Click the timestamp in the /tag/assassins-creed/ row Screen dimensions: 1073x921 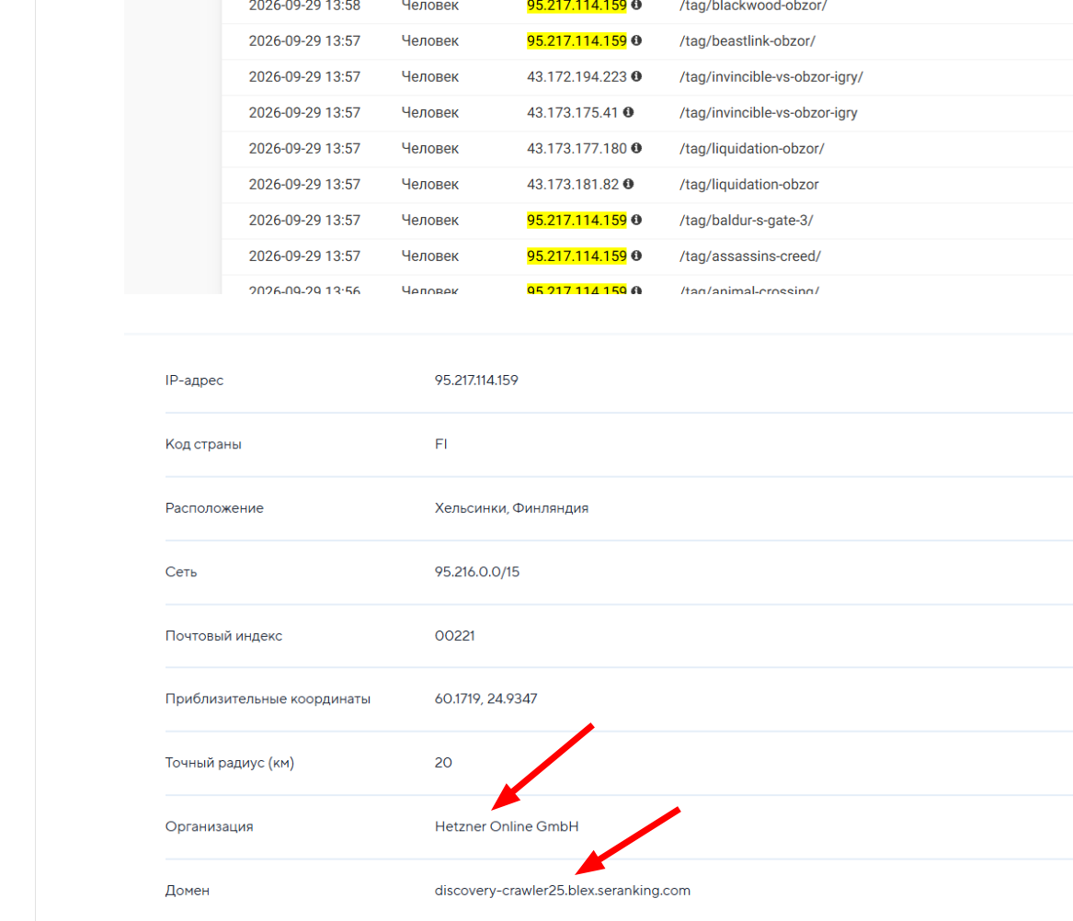point(304,256)
